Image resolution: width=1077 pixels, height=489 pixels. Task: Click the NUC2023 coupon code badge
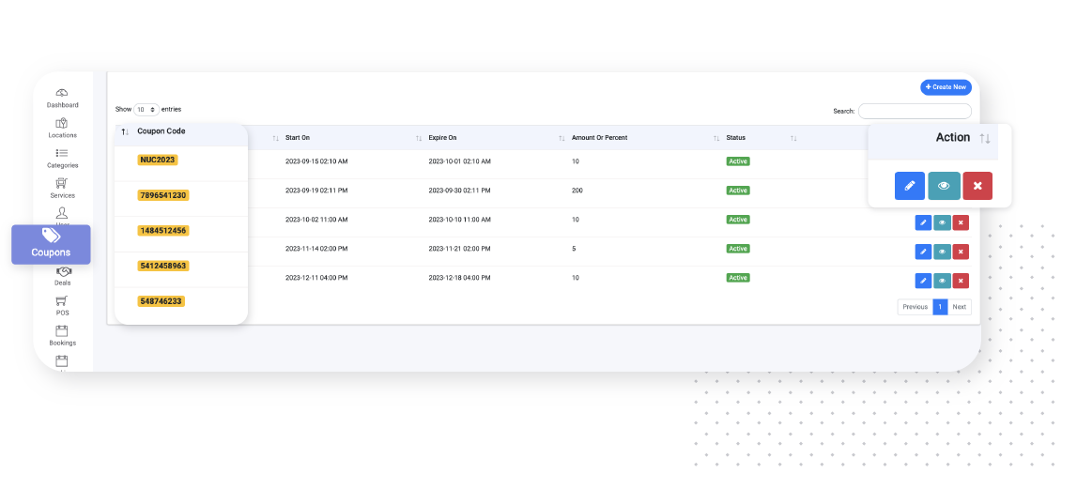tap(158, 160)
